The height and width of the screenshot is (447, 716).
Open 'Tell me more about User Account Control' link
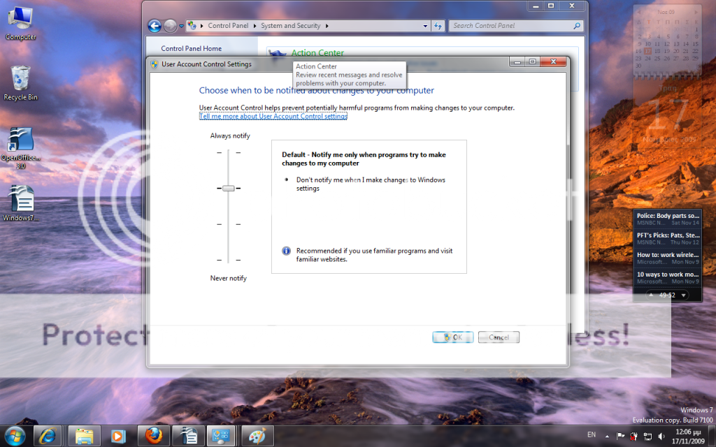(x=273, y=117)
